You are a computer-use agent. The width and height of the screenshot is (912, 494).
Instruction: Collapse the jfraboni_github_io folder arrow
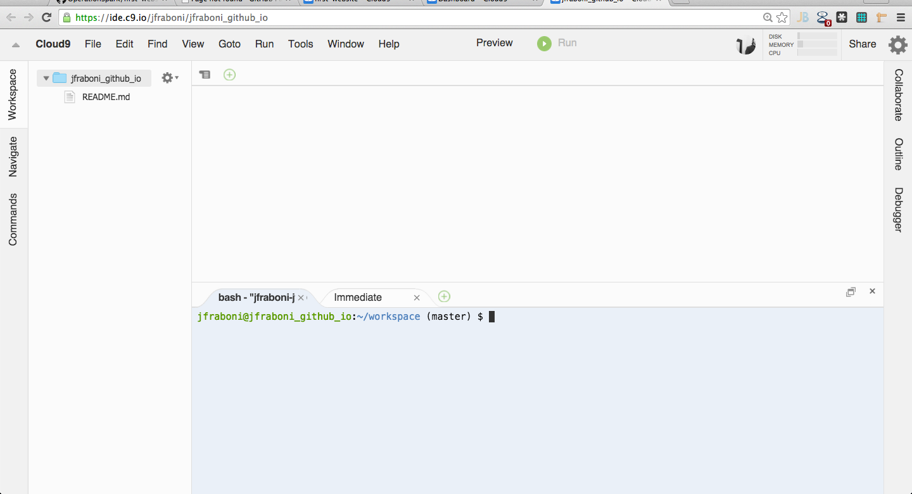pos(46,79)
